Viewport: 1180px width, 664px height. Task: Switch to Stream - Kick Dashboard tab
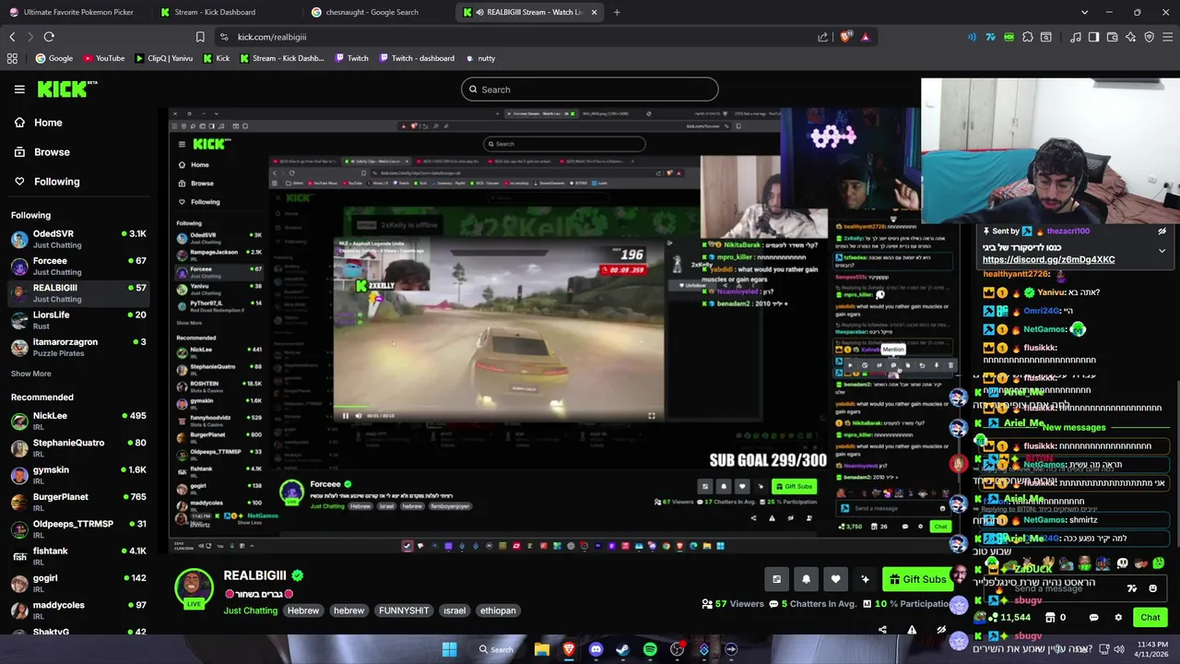[225, 12]
